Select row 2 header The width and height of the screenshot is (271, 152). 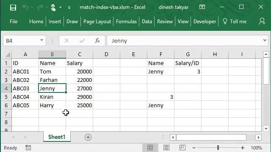pos(6,71)
